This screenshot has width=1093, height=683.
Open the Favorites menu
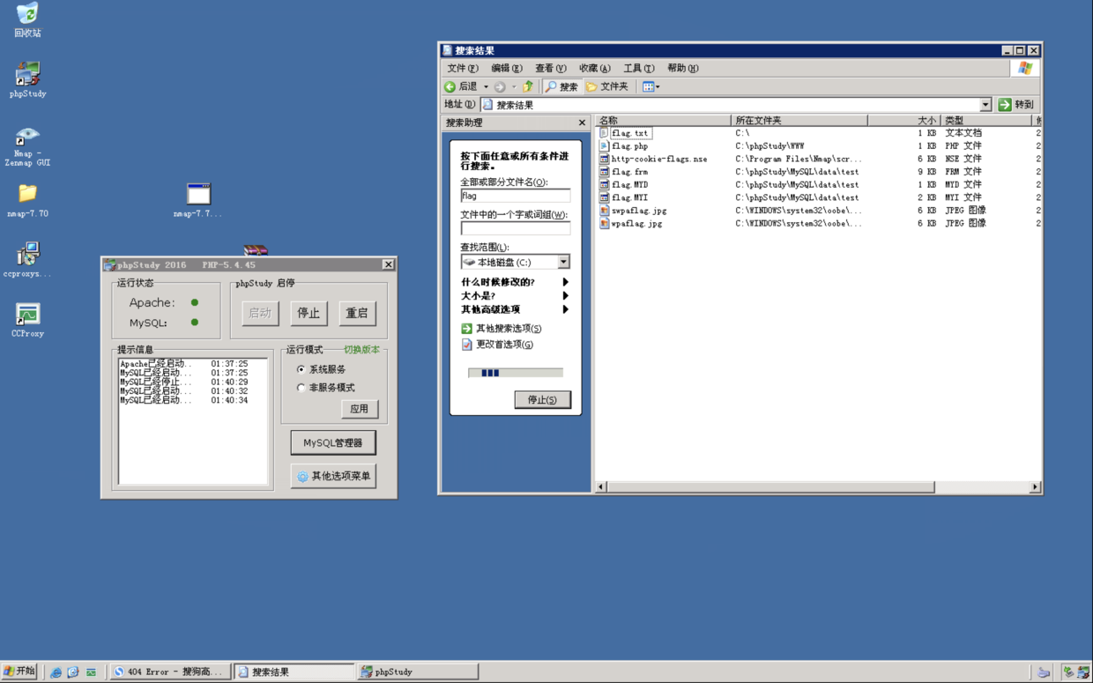(x=594, y=68)
